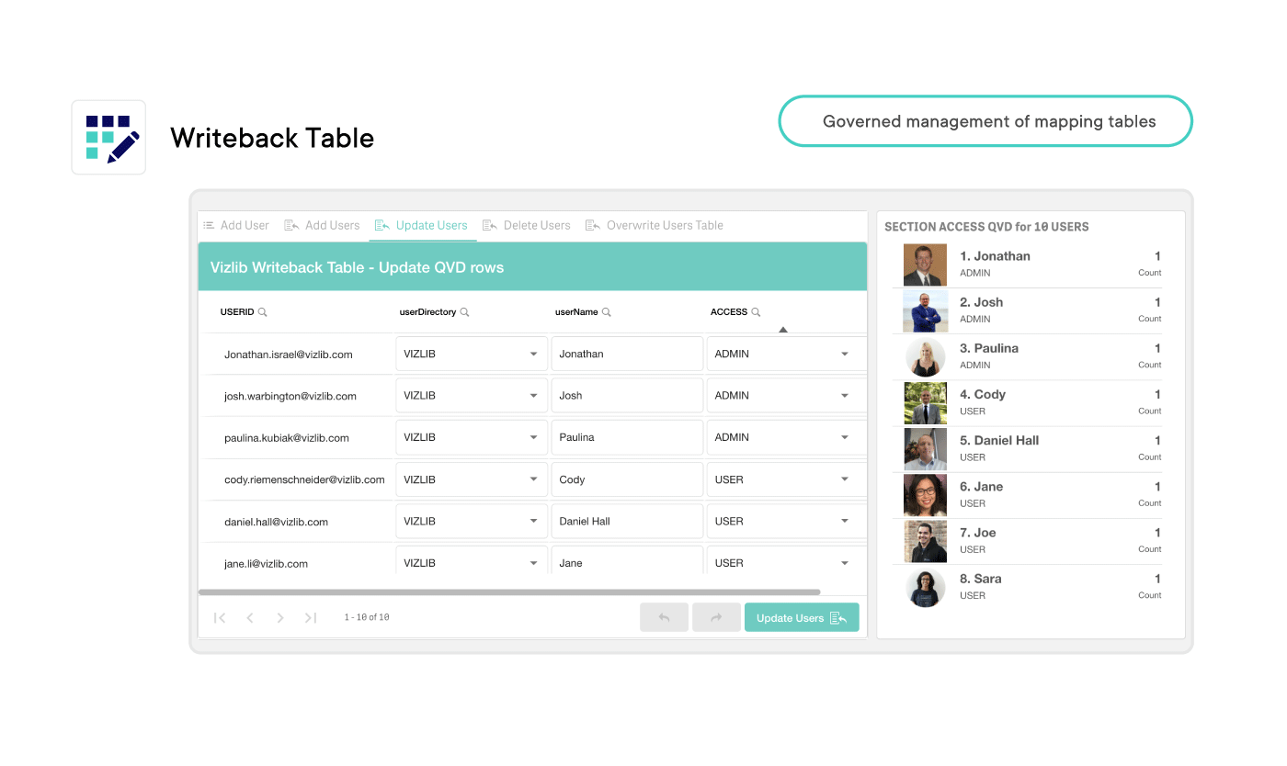Switch to the Add User tab

236,226
